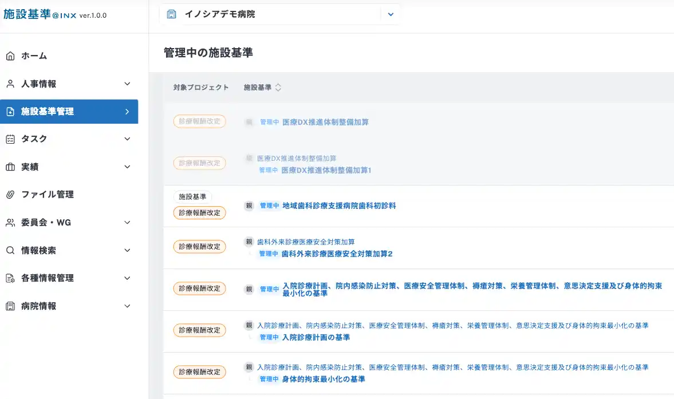The width and height of the screenshot is (674, 399).
Task: Expand the 各種情報管理 sidebar section
Action: click(x=69, y=278)
